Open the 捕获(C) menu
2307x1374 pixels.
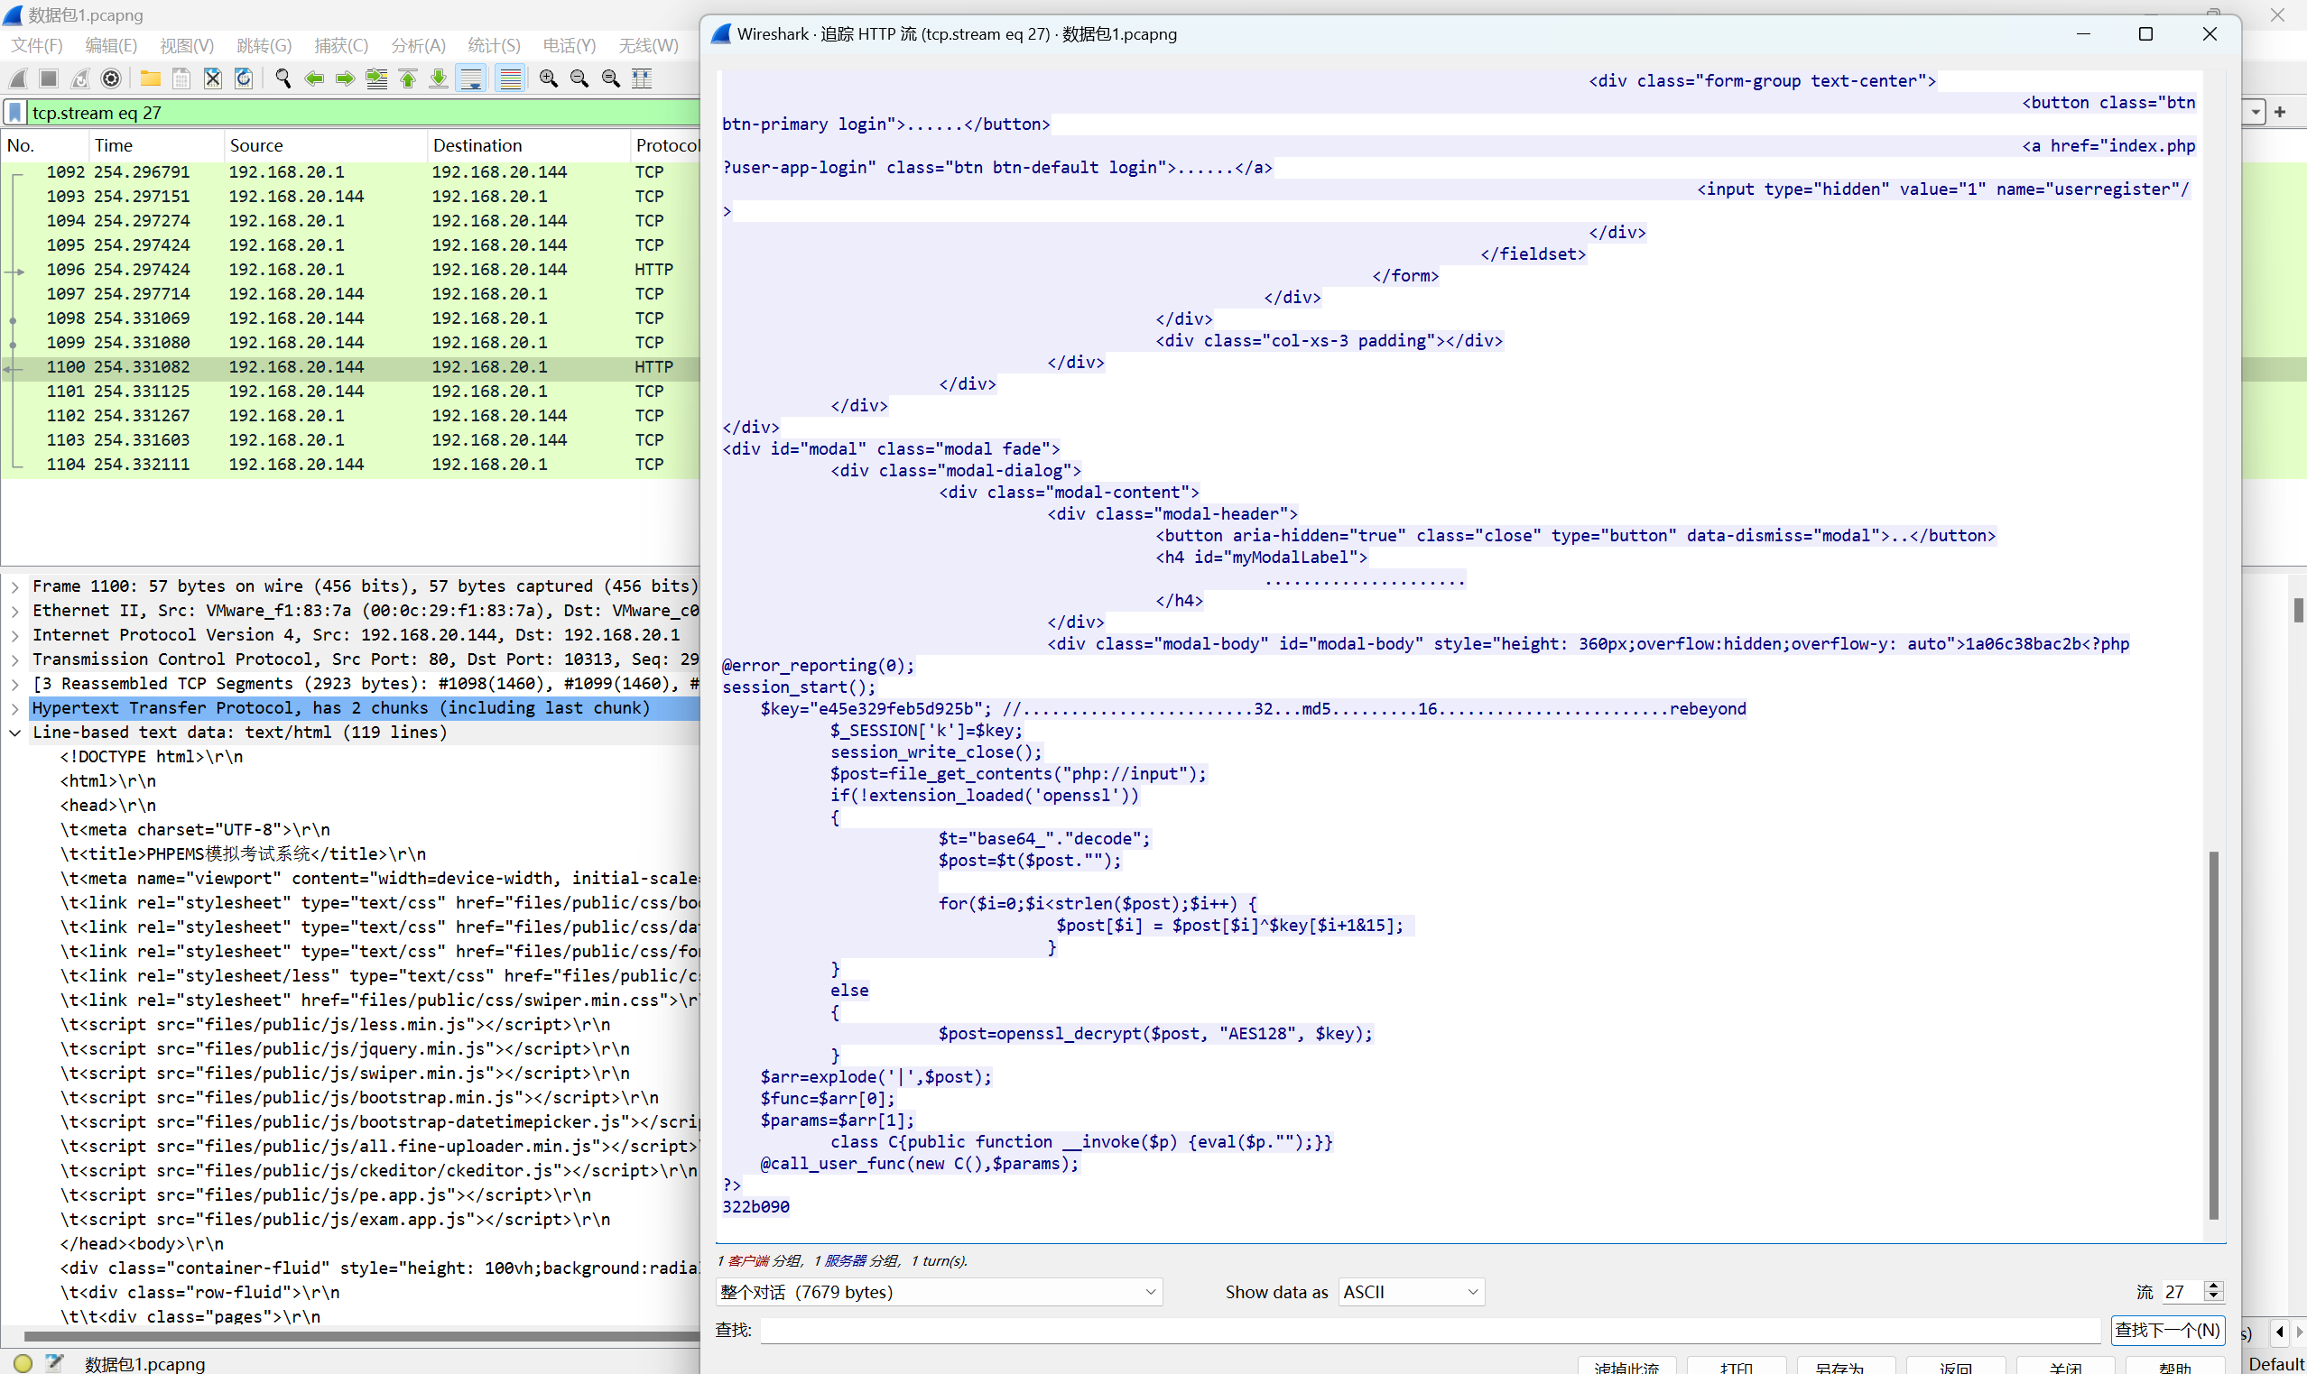(341, 45)
